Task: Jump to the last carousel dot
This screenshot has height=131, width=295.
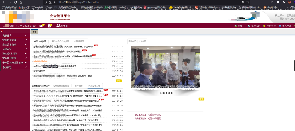Action: [x=172, y=93]
